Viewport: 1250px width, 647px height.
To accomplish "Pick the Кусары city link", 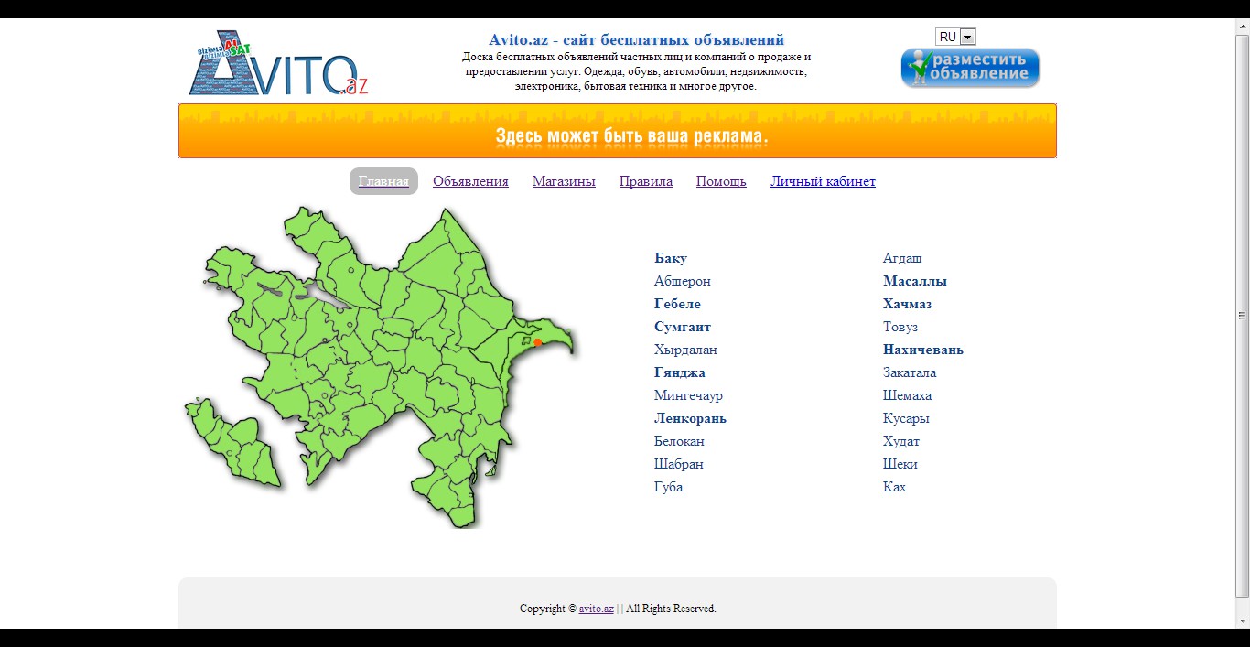I will pyautogui.click(x=906, y=418).
